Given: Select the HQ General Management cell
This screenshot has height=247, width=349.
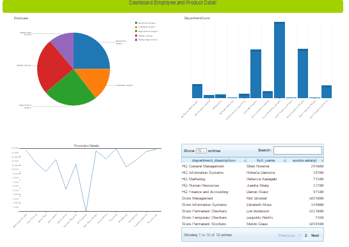Looking at the screenshot, I should pos(203,166).
